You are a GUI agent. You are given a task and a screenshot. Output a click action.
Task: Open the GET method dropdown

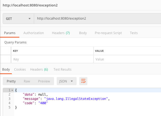(18, 19)
